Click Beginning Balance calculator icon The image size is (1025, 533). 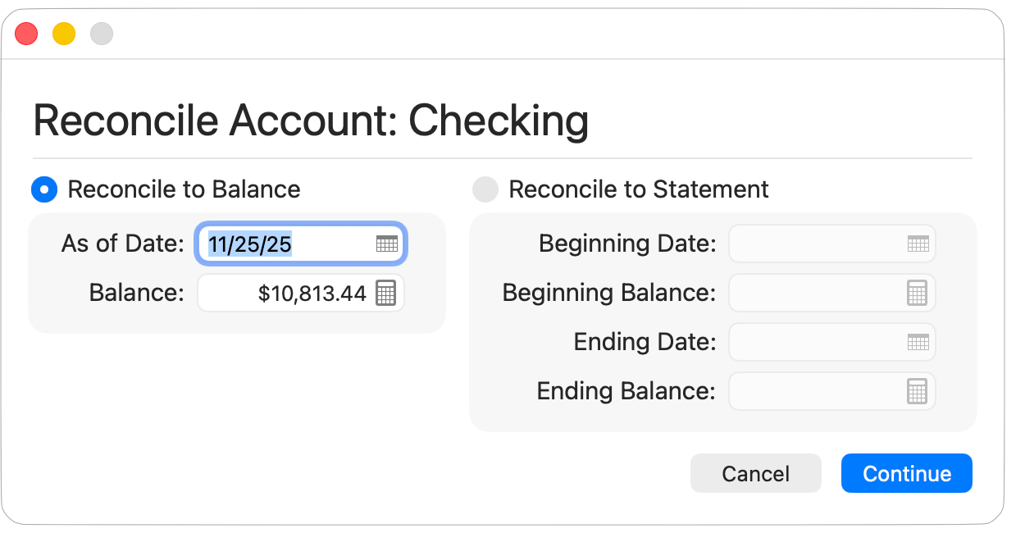pos(917,293)
